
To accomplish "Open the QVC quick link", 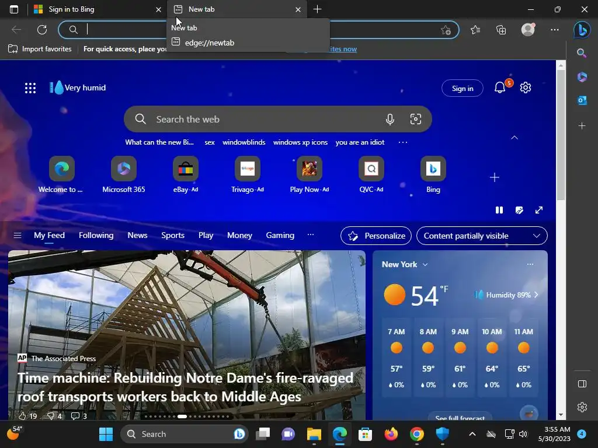I will (x=371, y=174).
